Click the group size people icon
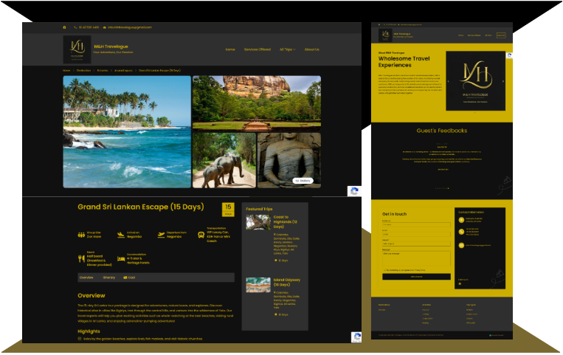This screenshot has height=355, width=563. pos(81,235)
